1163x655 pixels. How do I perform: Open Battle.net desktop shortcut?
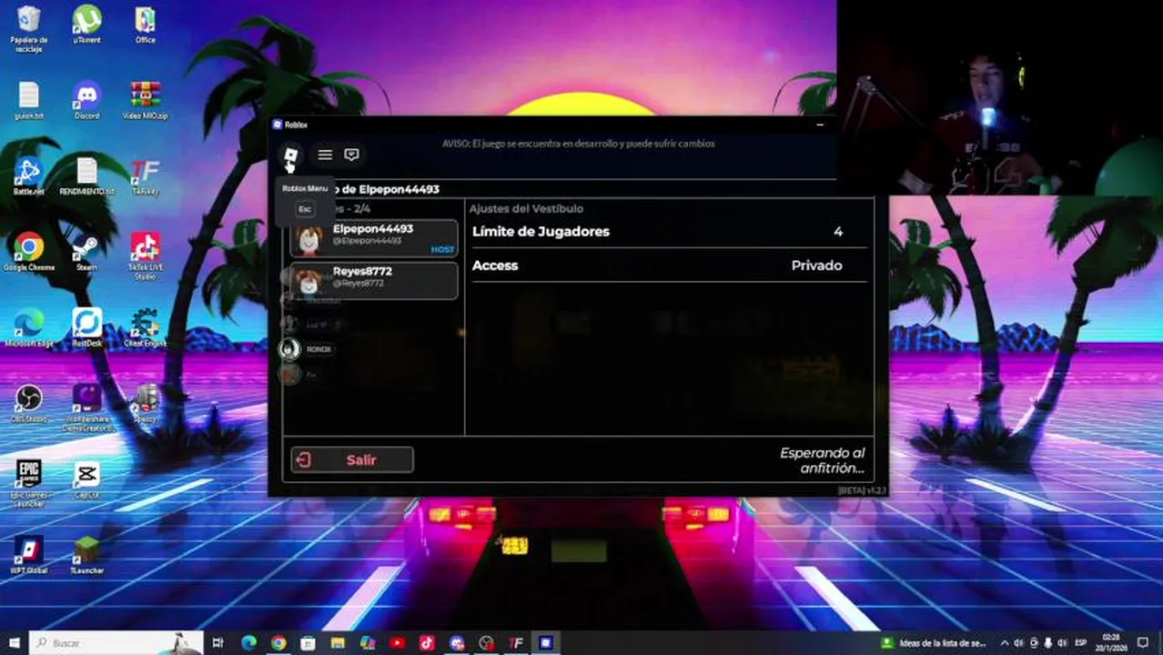pyautogui.click(x=28, y=176)
